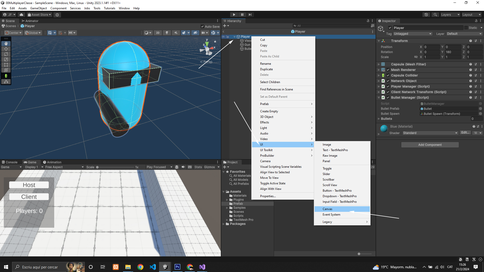Screen dimensions: 484x272
Task: Toggle the Auto Save checkbox
Action: pyautogui.click(x=202, y=26)
